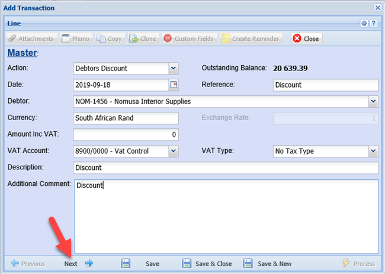Click the Amount Inc VAT field

click(126, 135)
